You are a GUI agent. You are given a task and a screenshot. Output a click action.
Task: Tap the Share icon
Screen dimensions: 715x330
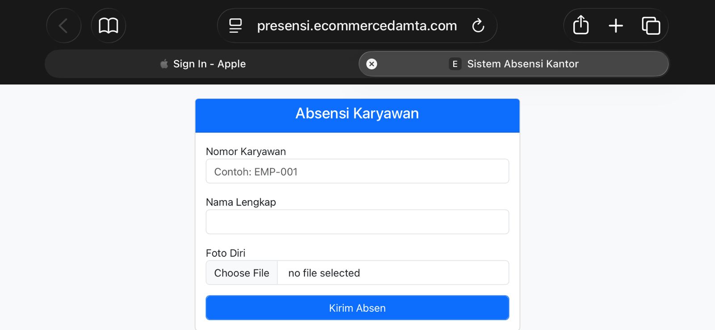click(580, 25)
